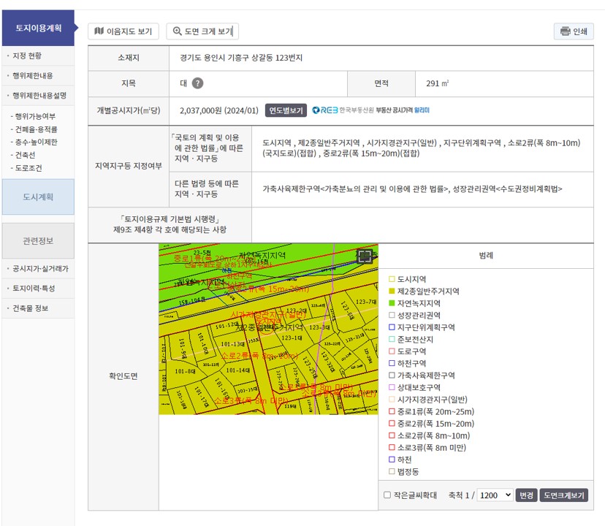Go to 행위제한내용설명 in sidebar
Viewport: 605px width, 526px height.
coord(39,95)
